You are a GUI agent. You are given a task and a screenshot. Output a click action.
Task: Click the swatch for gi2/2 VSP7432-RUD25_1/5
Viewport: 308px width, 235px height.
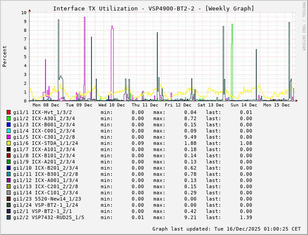pyautogui.click(x=8, y=217)
